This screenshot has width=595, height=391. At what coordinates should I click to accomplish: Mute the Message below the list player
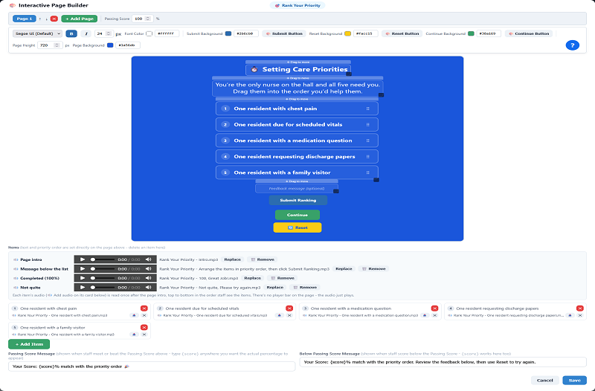148,269
